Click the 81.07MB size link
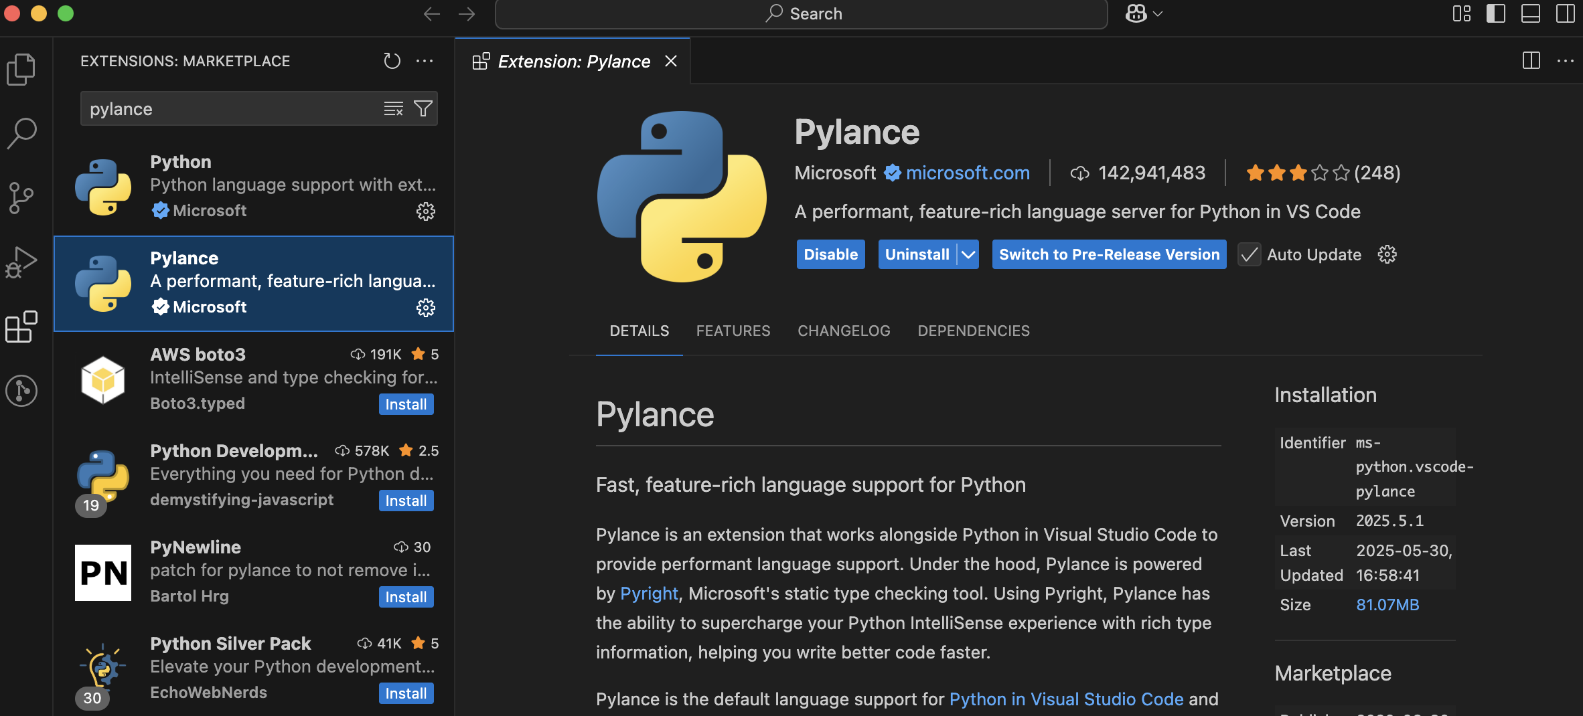 (x=1387, y=605)
